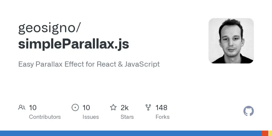Select the geosigno profile avatar photo

click(231, 41)
